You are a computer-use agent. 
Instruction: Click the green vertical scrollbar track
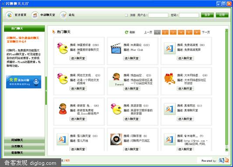point(226,90)
